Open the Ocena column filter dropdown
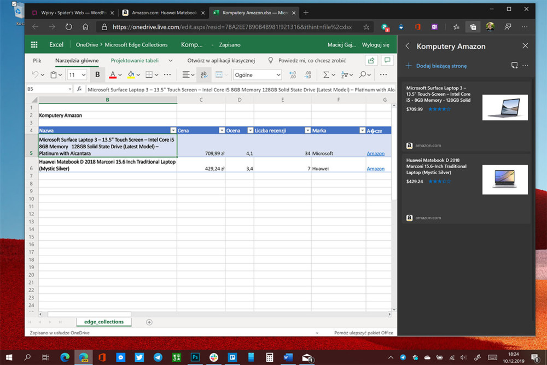The image size is (547, 365). coord(250,130)
